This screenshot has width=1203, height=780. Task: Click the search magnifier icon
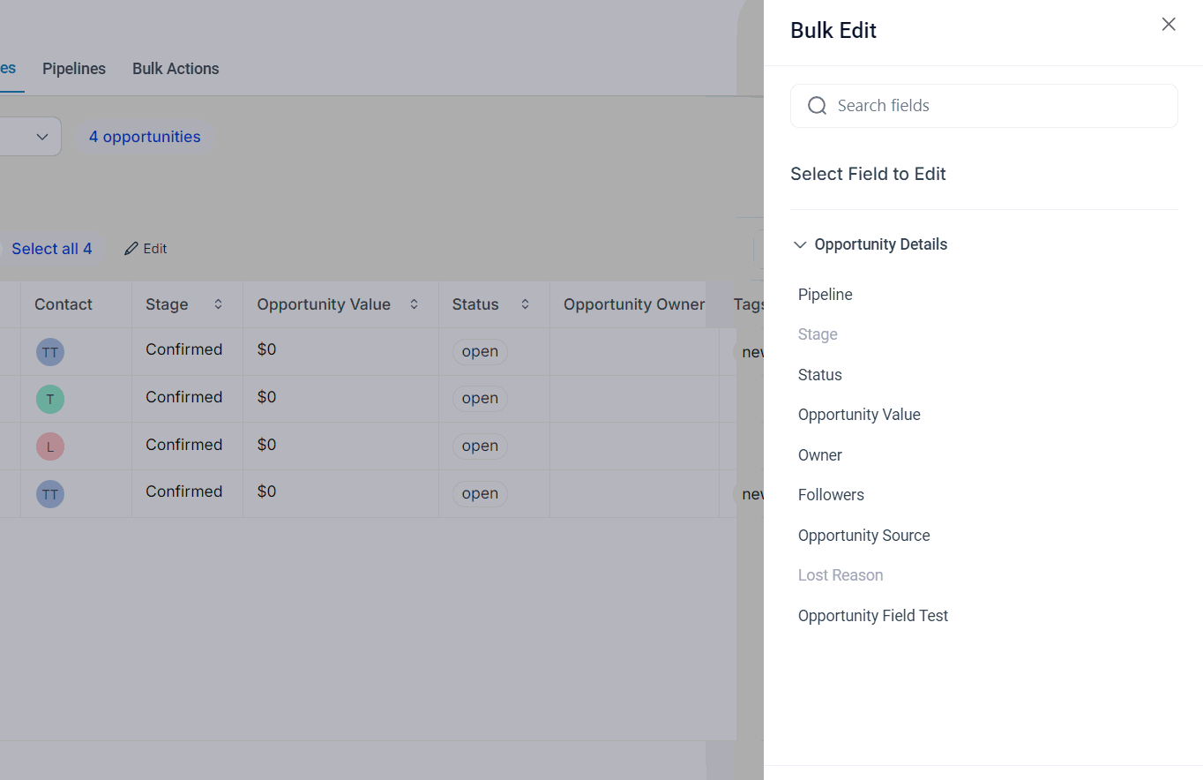[818, 106]
